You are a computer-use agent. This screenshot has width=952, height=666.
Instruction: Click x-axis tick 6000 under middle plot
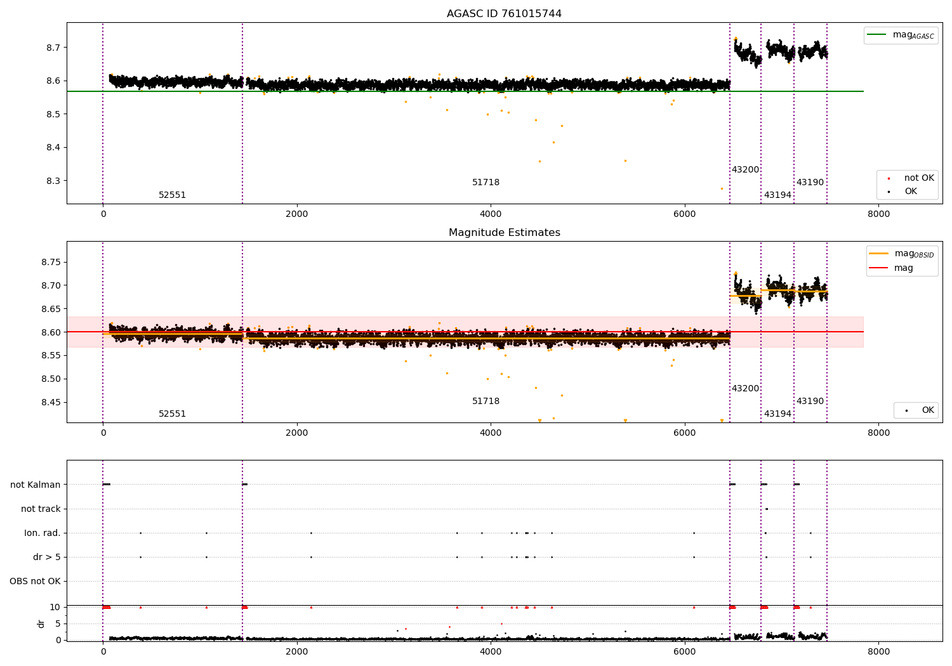(x=685, y=433)
